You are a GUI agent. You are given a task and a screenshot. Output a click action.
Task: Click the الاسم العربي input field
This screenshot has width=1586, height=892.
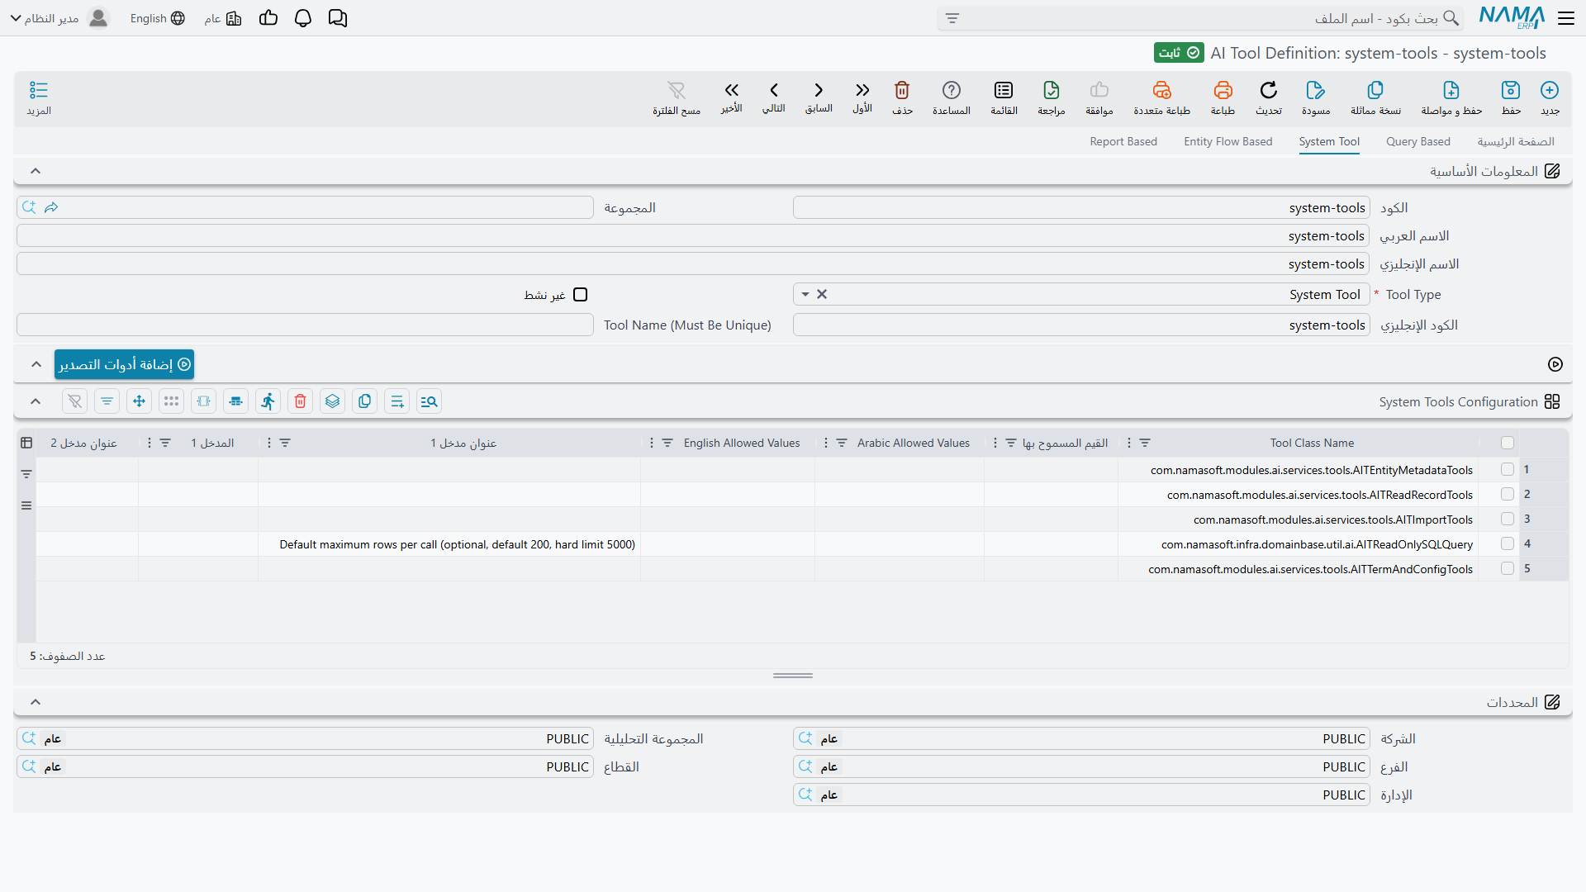[693, 236]
